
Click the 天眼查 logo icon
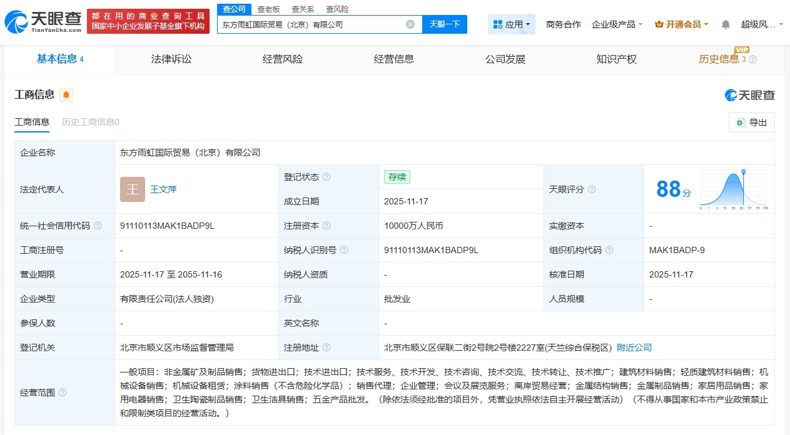tap(19, 21)
